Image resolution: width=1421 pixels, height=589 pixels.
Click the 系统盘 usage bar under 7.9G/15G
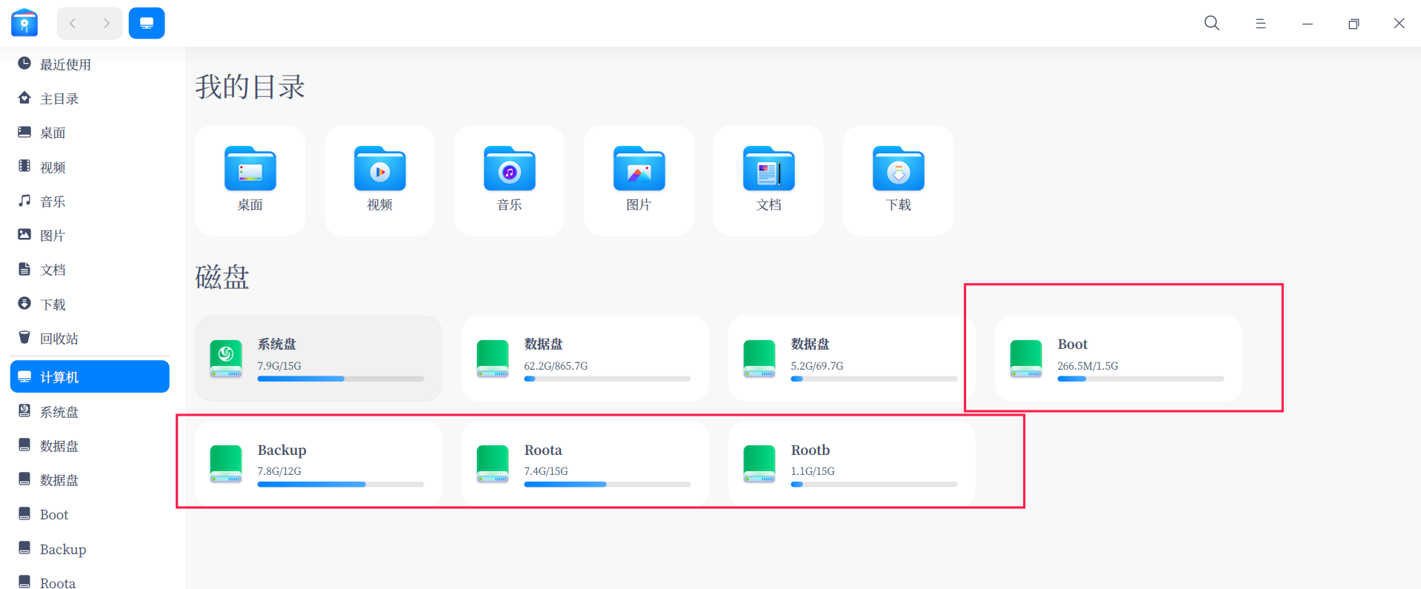[341, 379]
